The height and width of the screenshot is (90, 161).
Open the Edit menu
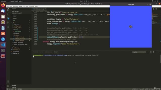pos(11,6)
